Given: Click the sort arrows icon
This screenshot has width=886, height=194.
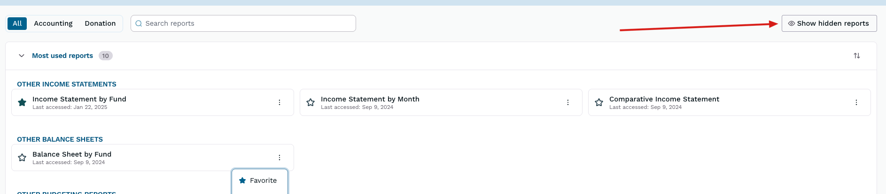Looking at the screenshot, I should [x=857, y=56].
